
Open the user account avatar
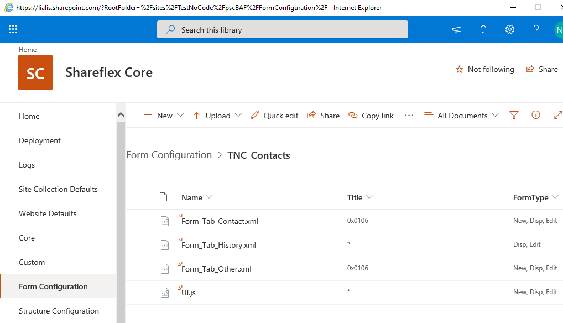tap(559, 30)
